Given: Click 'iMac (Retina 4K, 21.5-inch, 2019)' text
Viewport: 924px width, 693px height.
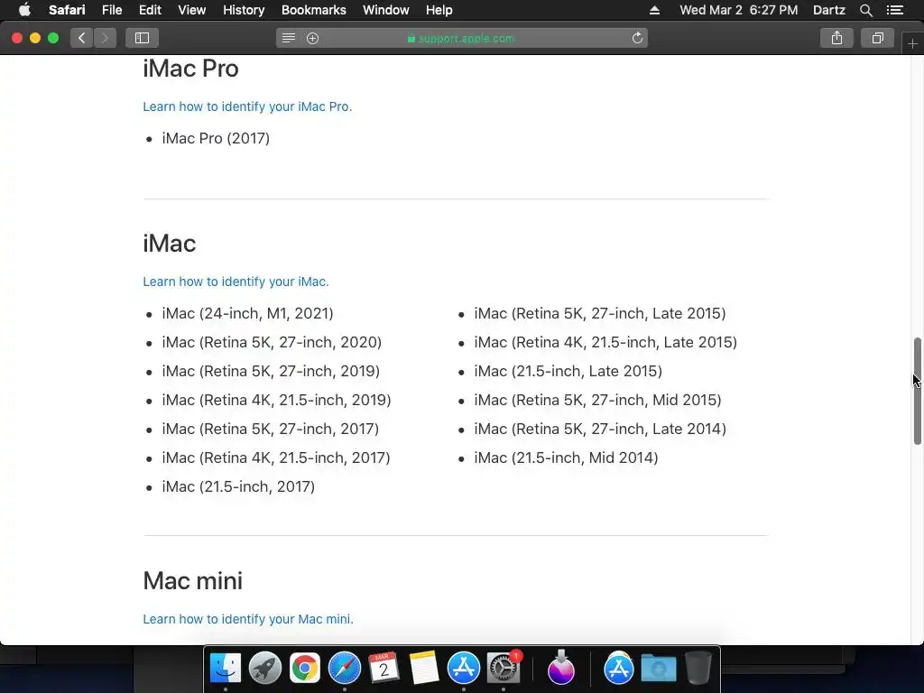Looking at the screenshot, I should click(276, 400).
